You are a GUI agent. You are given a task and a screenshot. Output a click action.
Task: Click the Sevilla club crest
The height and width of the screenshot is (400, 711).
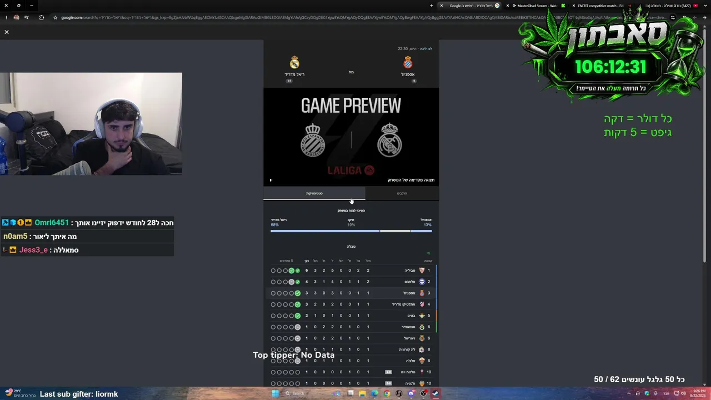[x=422, y=271]
